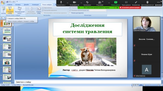
Task: Click Звукозапись narration option
Action: tap(47, 8)
